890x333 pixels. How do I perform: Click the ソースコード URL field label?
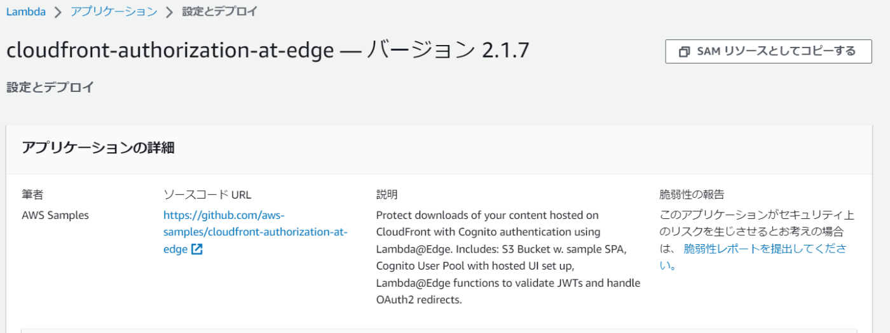click(x=207, y=194)
